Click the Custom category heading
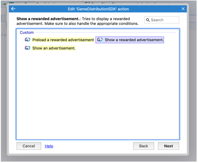 [x=27, y=33]
